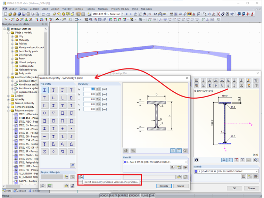Open the Soubor menu
This screenshot has height=198, width=264.
(13, 9)
